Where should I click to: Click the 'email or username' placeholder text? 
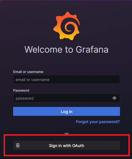[x=33, y=80]
